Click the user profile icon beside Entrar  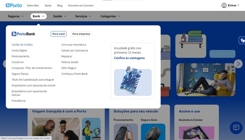pyautogui.click(x=224, y=6)
